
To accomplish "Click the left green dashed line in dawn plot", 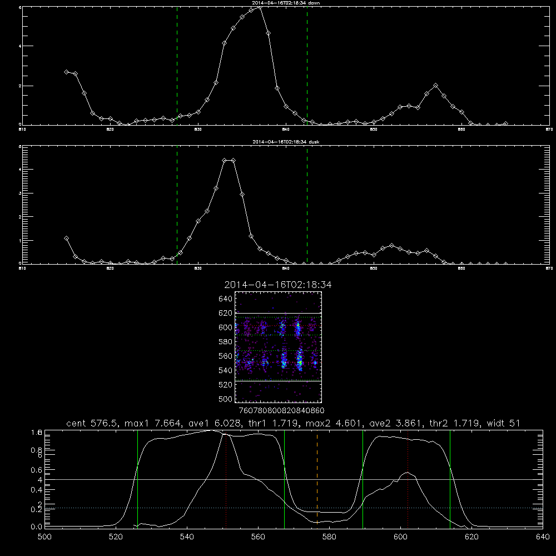I will [x=177, y=66].
